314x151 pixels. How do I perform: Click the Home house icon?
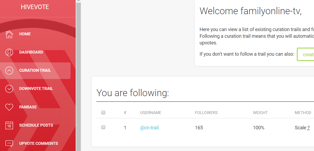click(9, 34)
